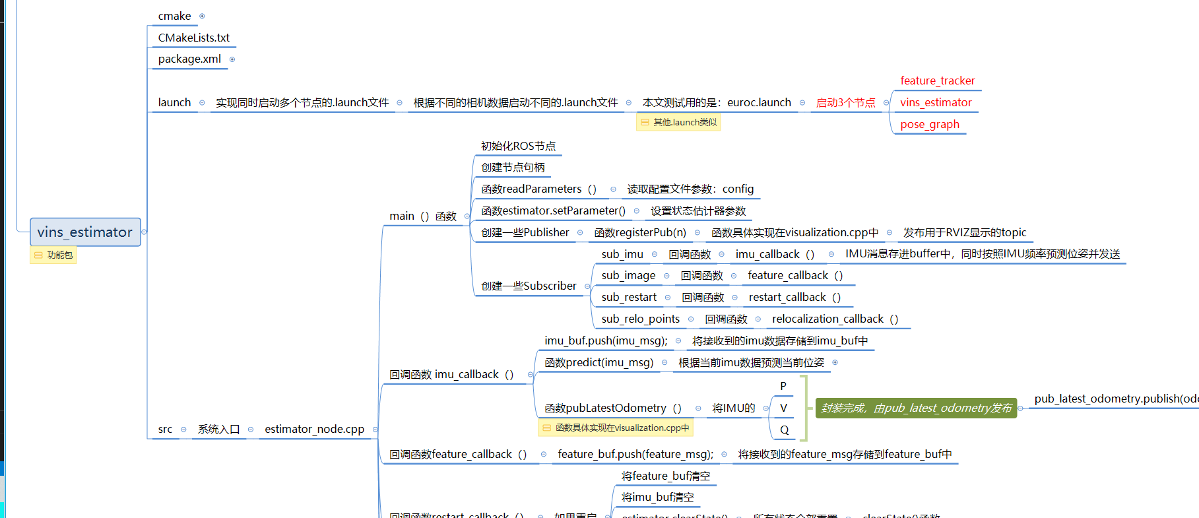Select the 将feature_buf清空 node
Screen dimensions: 1199x518
[x=666, y=476]
